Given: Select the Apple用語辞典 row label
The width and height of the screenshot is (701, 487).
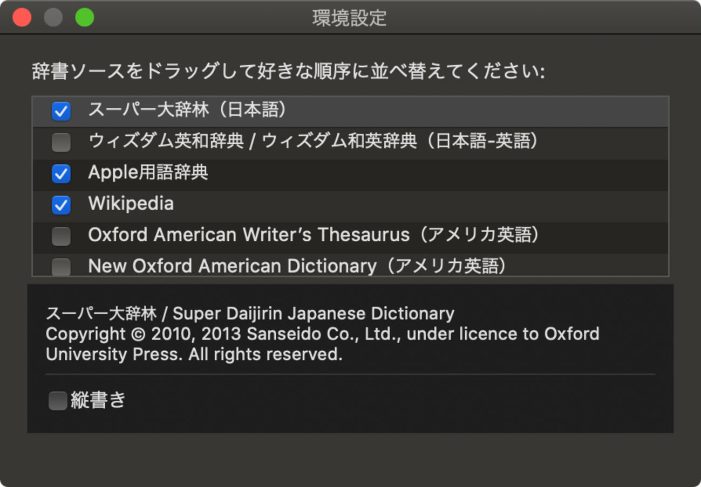Looking at the screenshot, I should pos(148,173).
